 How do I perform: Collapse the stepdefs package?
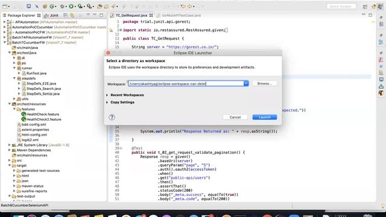(14, 78)
